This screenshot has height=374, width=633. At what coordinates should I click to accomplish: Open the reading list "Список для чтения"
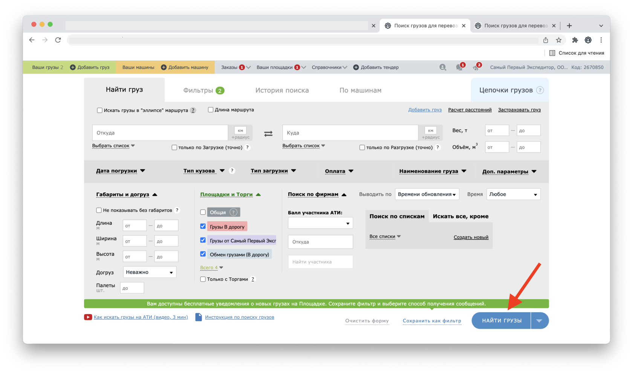click(x=577, y=53)
